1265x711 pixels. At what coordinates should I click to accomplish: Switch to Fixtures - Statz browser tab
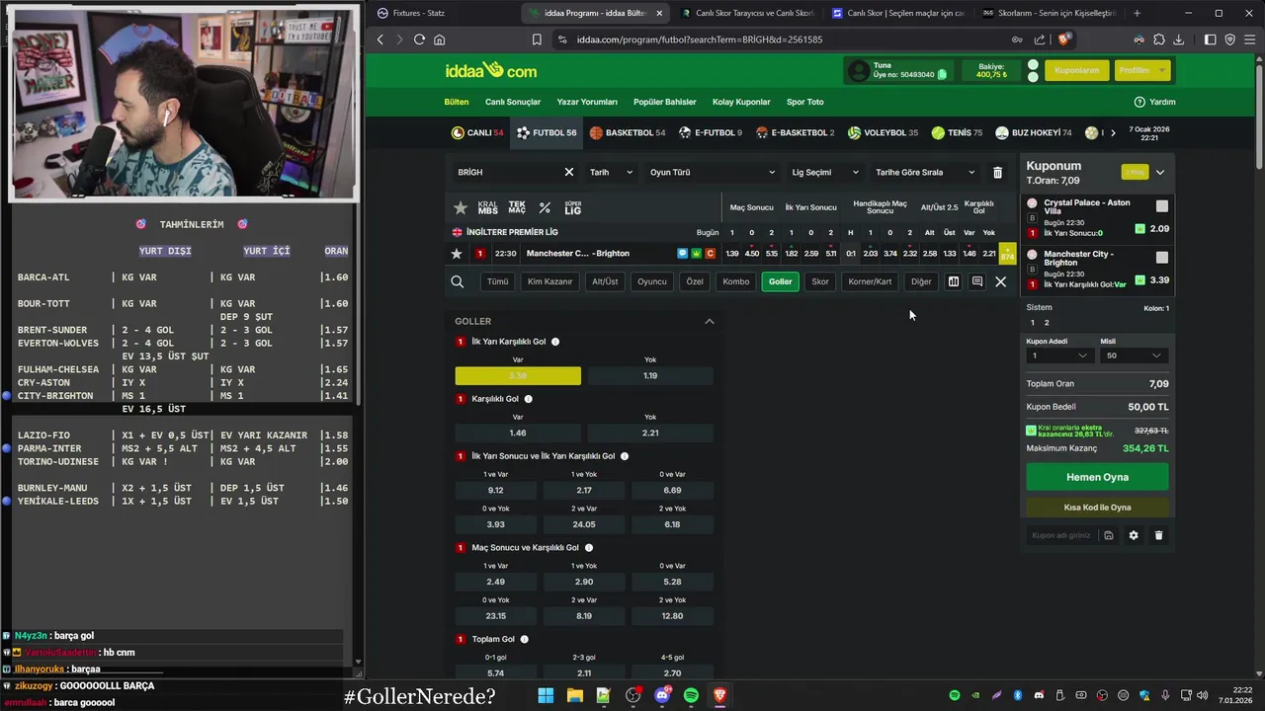click(435, 13)
